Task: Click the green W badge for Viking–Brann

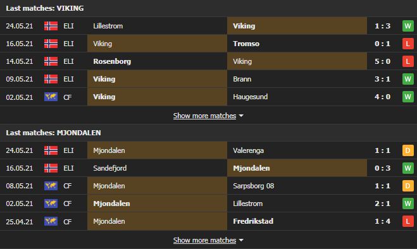Action: [408, 79]
